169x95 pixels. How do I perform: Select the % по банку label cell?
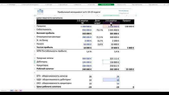click(42, 40)
